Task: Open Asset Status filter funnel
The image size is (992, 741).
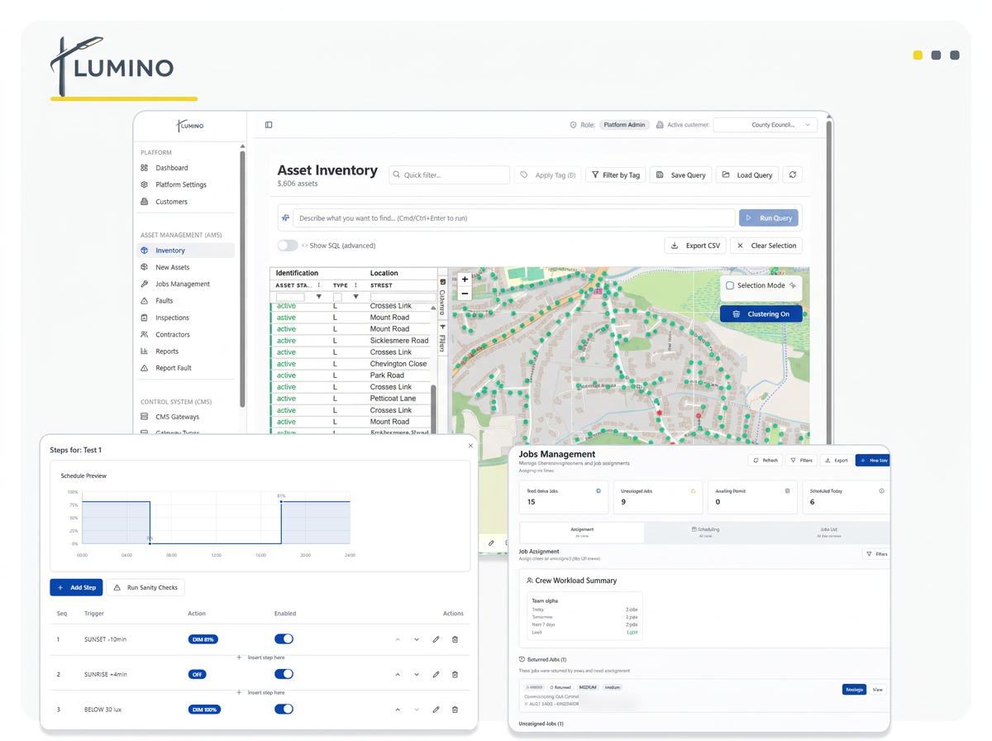Action: [319, 297]
